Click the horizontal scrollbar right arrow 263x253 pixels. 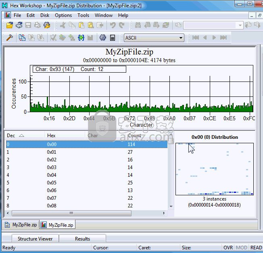pos(164,213)
